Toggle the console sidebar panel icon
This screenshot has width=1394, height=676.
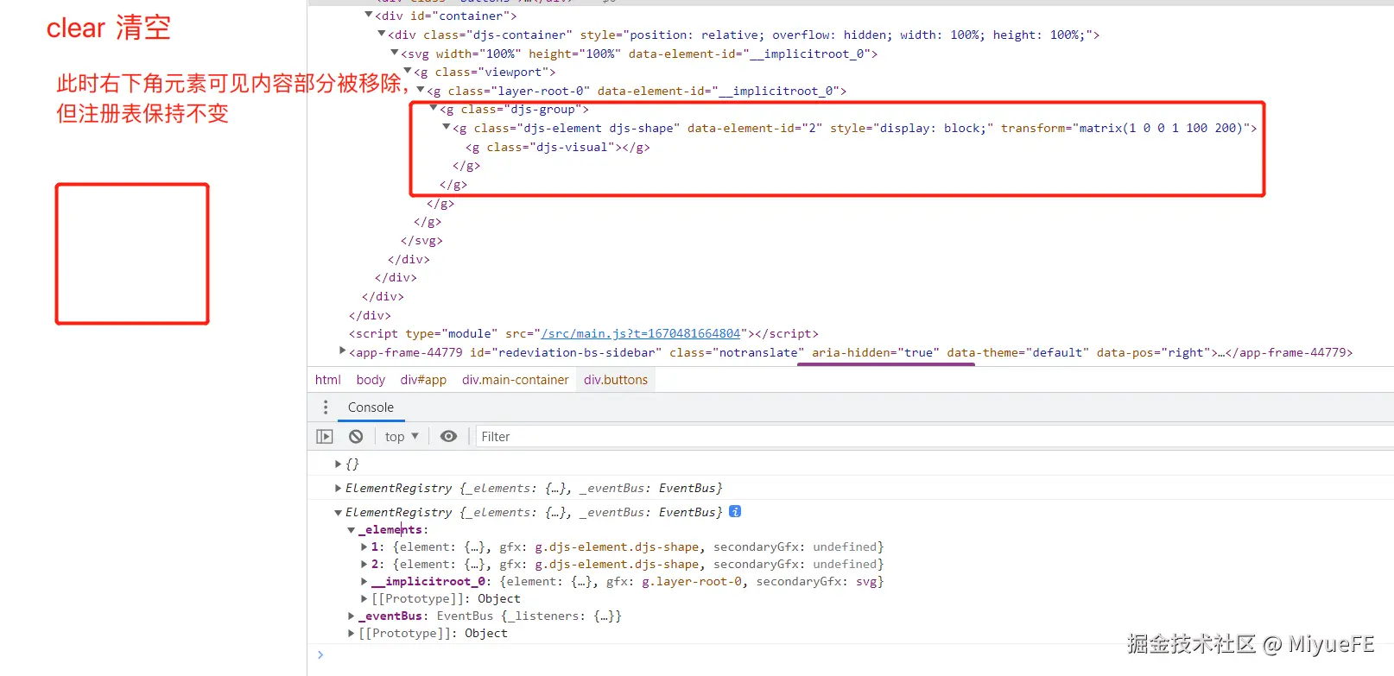(325, 437)
